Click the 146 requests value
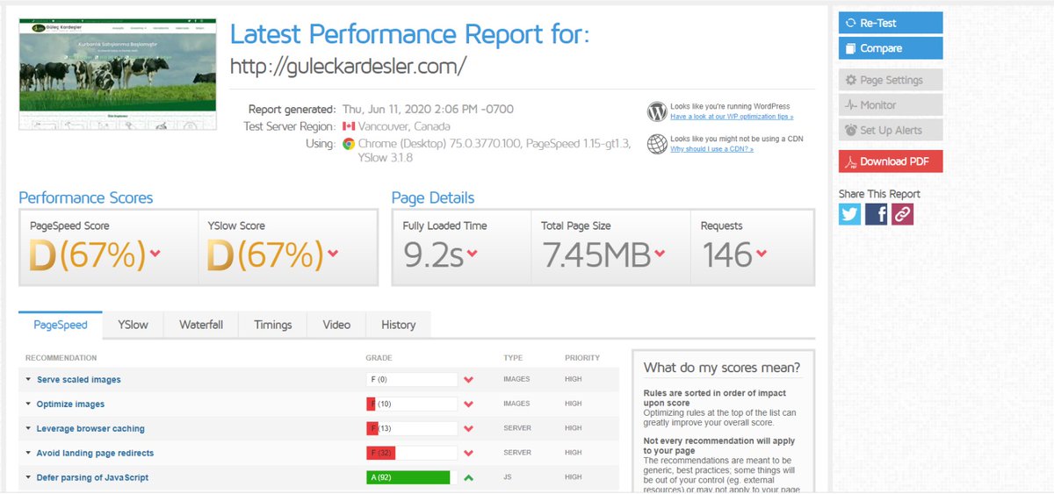 pos(726,255)
